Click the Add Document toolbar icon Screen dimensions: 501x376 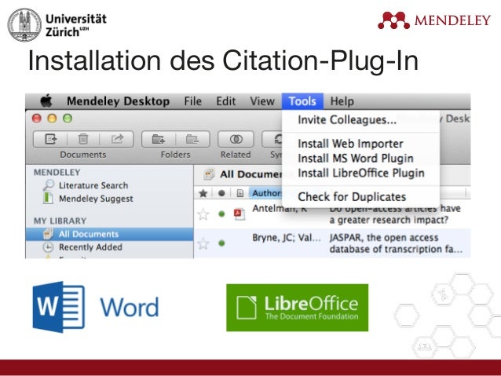coord(50,139)
